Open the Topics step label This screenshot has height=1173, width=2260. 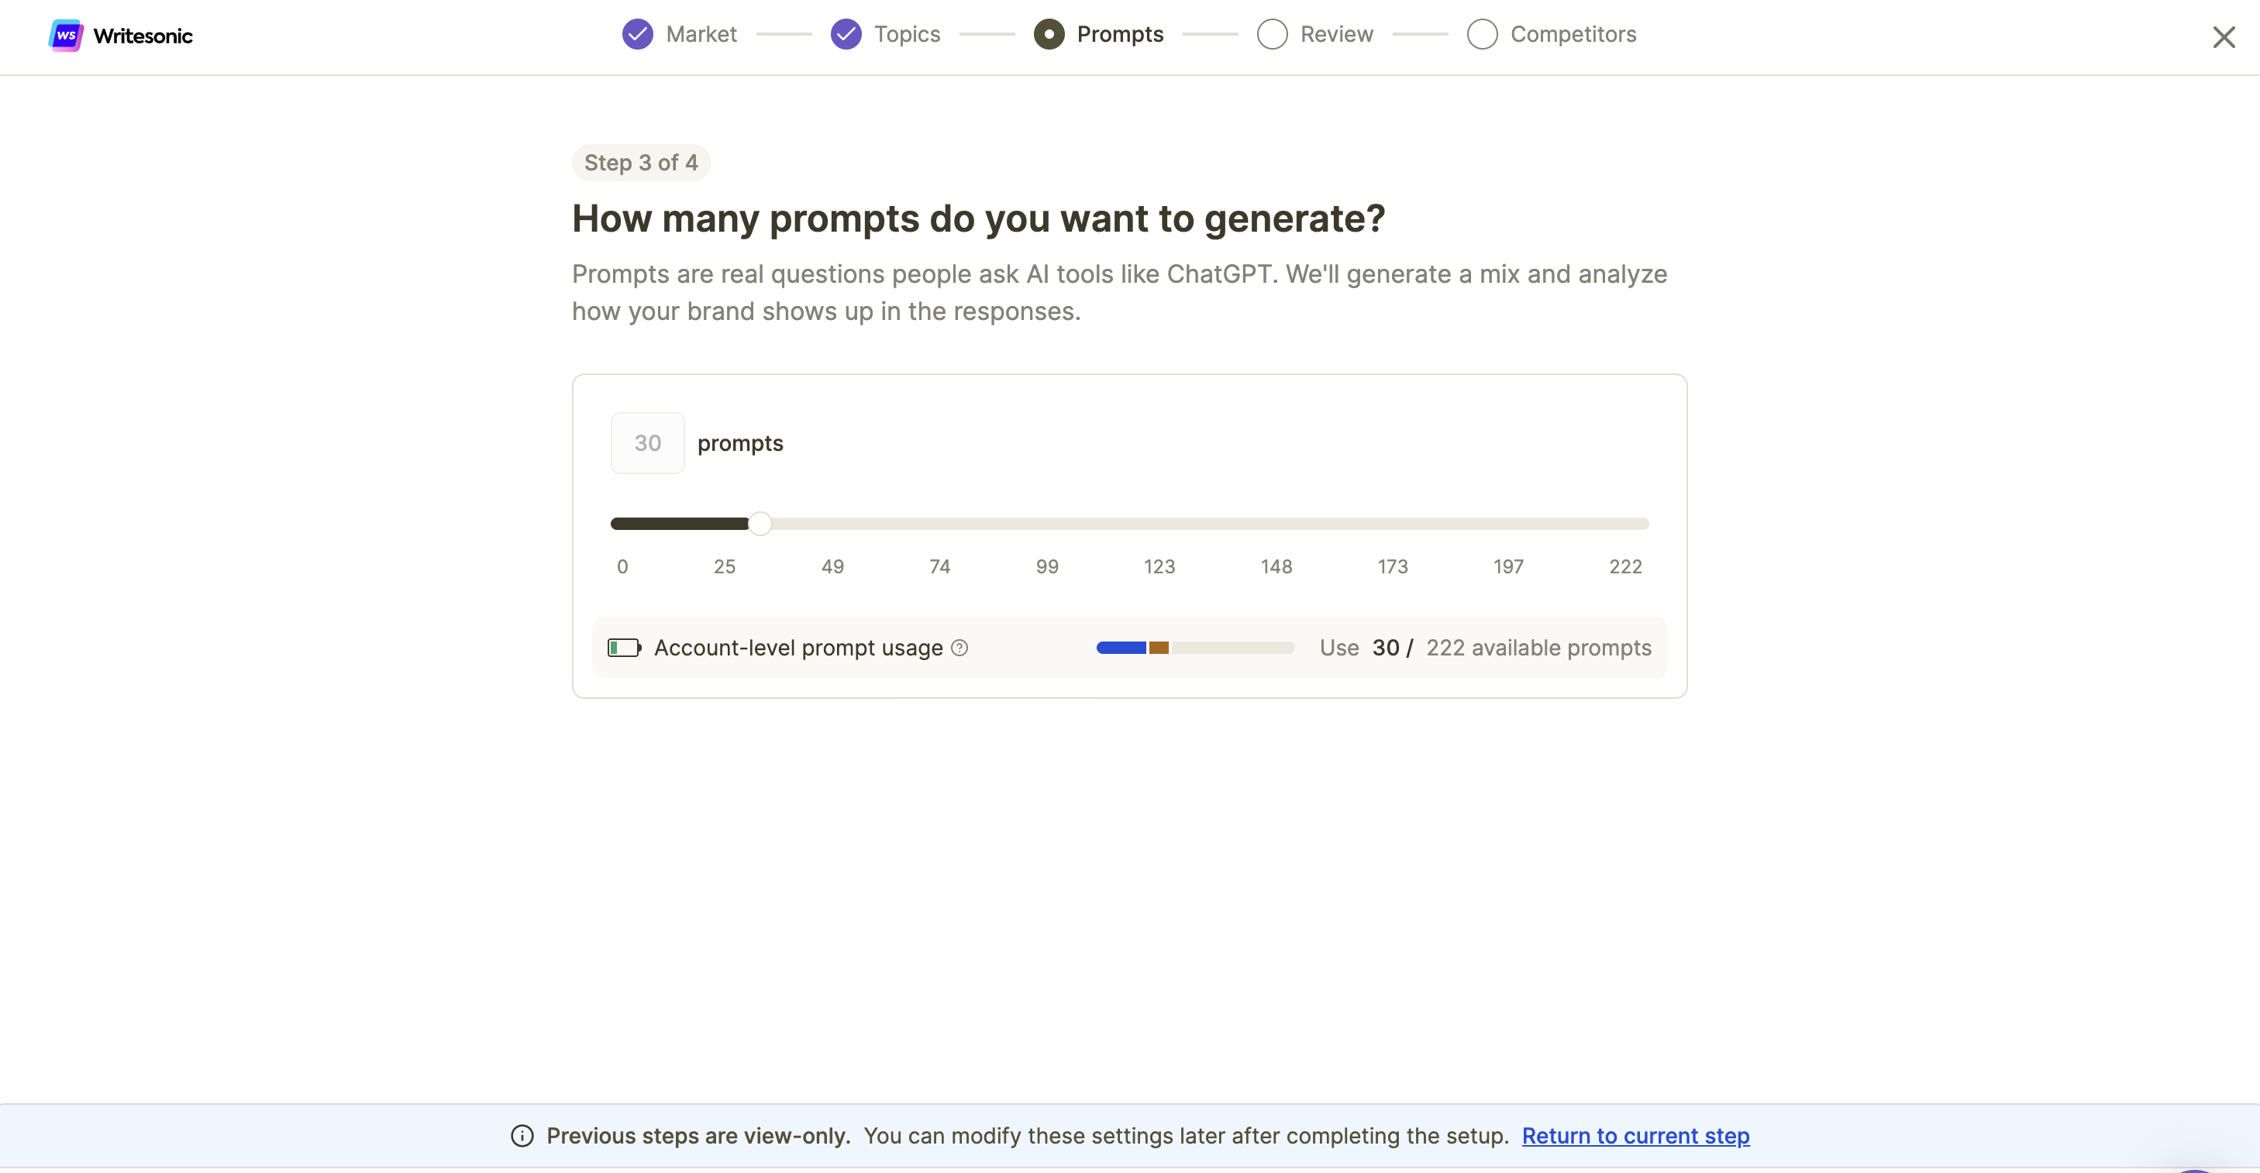coord(907,34)
